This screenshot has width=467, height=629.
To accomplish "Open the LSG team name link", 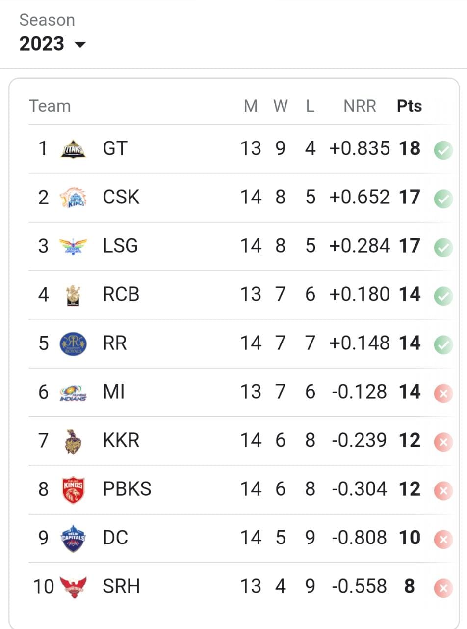I will click(x=120, y=246).
